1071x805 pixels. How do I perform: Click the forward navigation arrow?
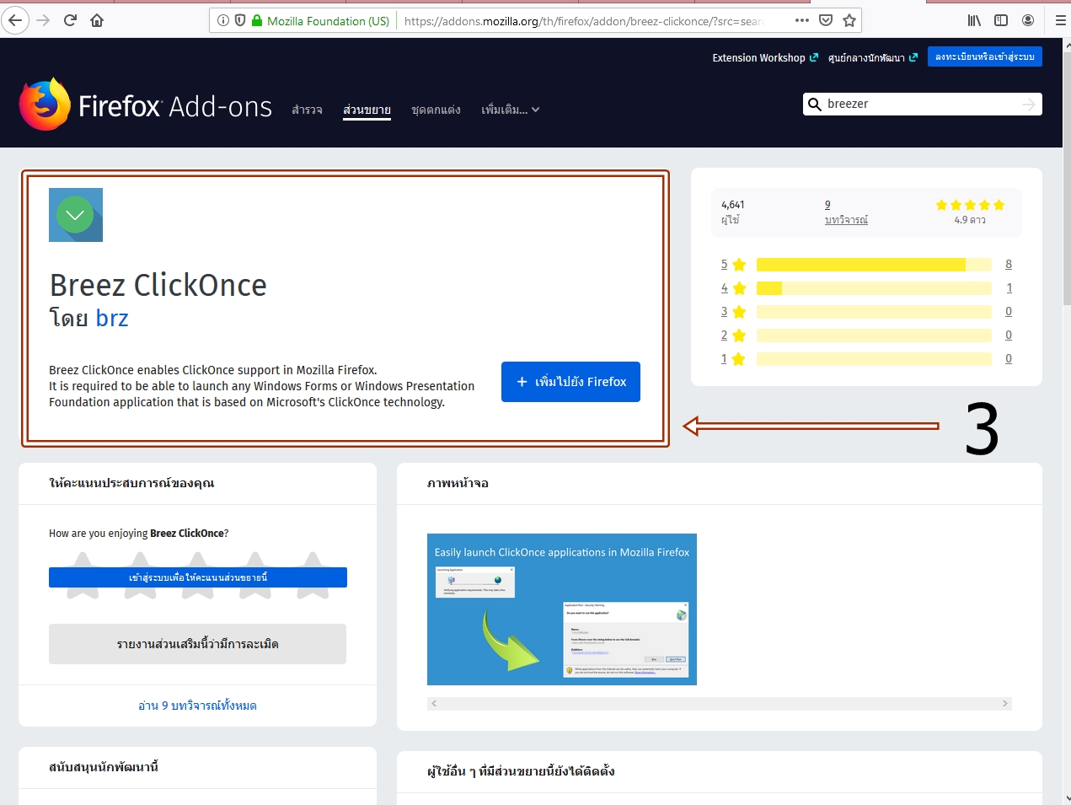point(44,20)
